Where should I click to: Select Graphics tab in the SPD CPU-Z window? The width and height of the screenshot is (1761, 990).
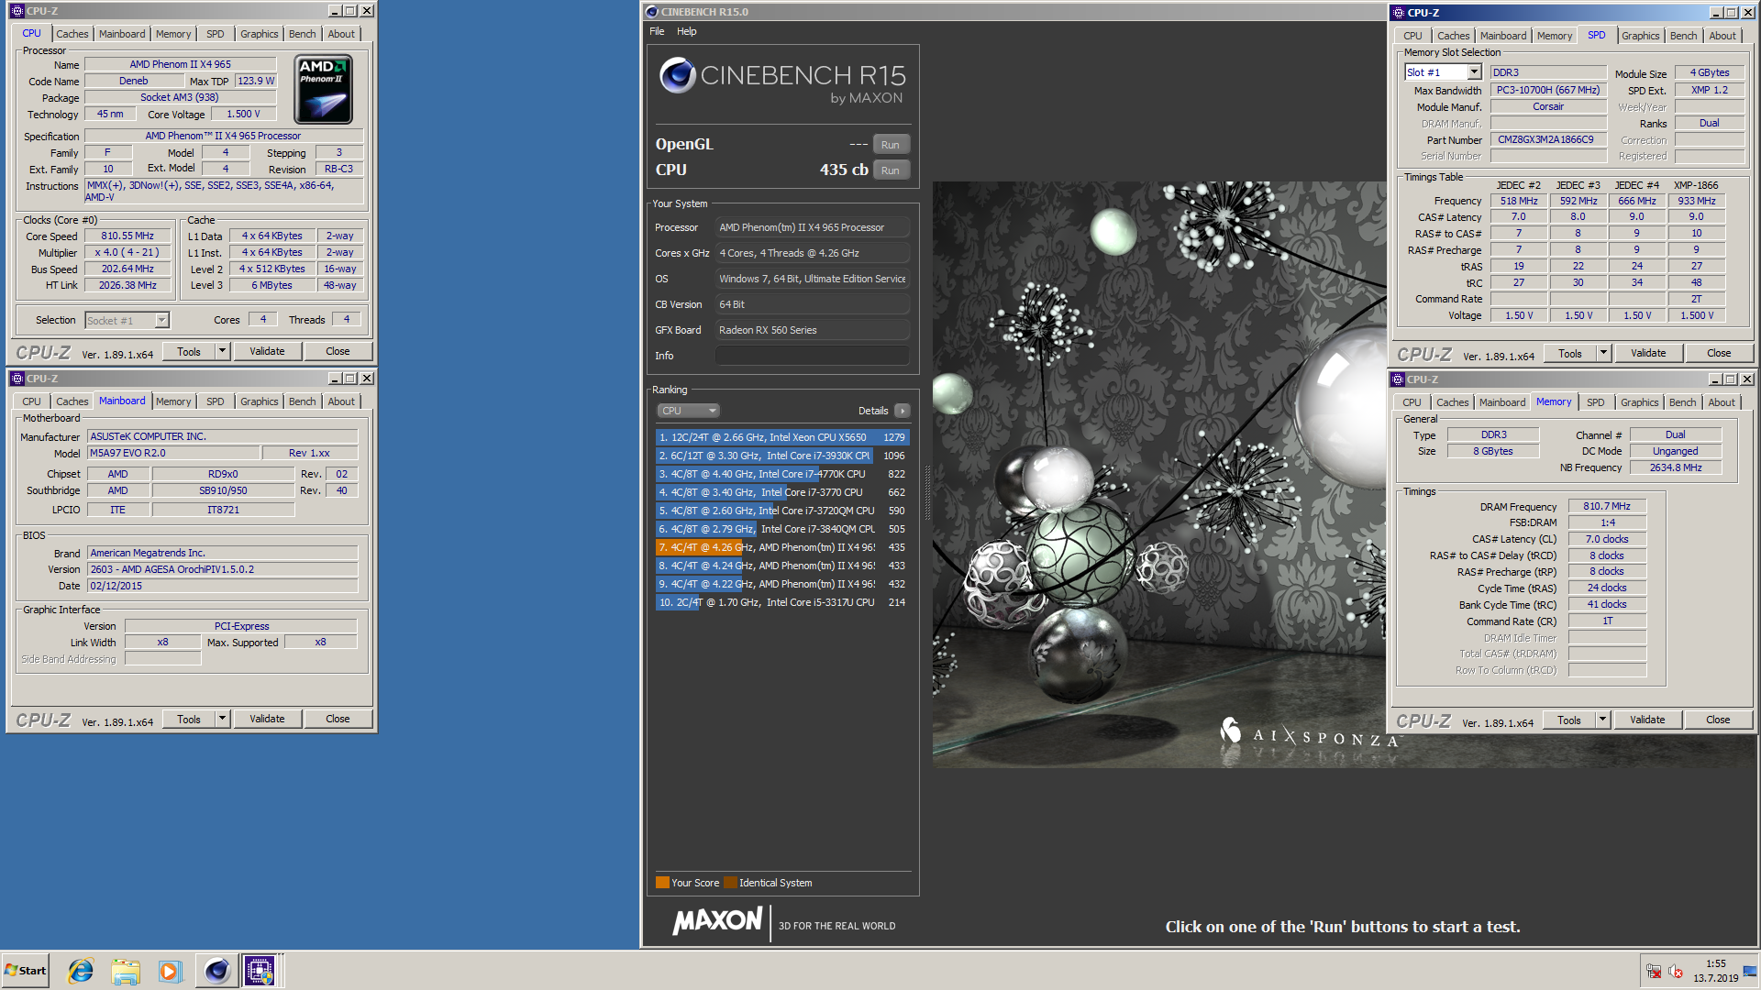coord(1640,36)
